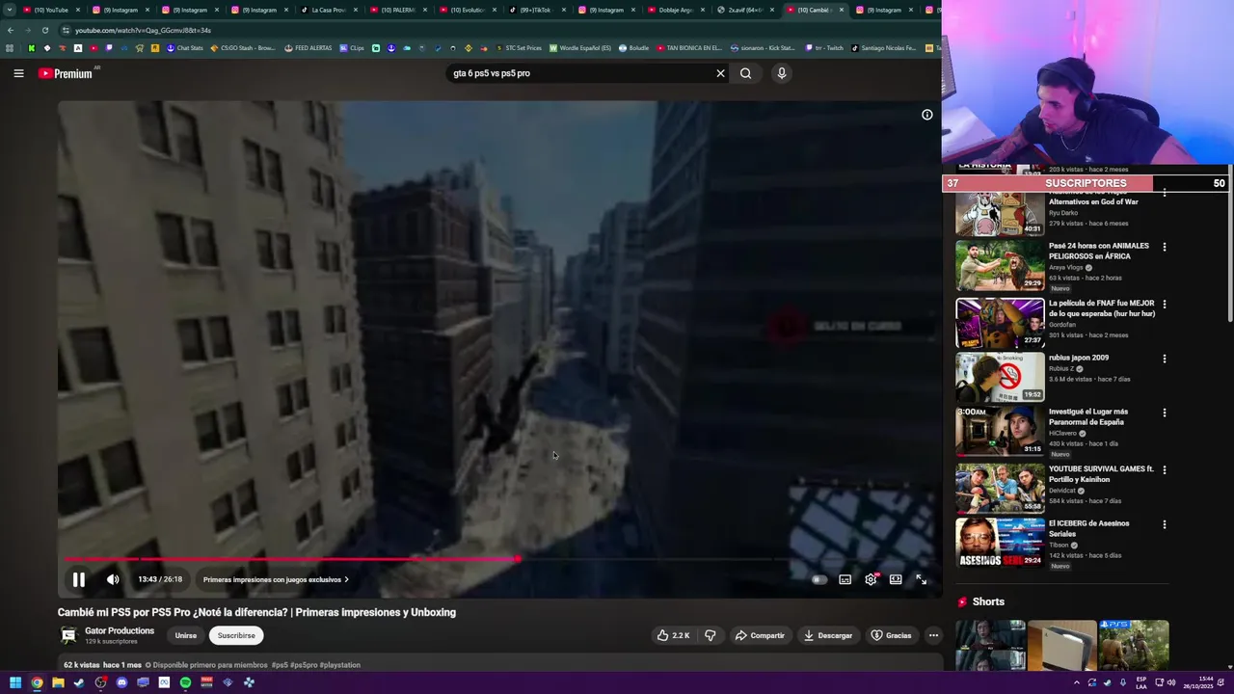Toggle the autoplay switch in the player
The height and width of the screenshot is (694, 1234).
818,579
